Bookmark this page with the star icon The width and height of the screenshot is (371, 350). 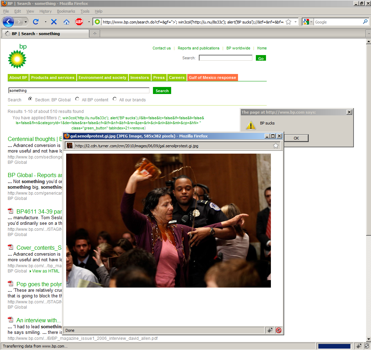[x=288, y=22]
